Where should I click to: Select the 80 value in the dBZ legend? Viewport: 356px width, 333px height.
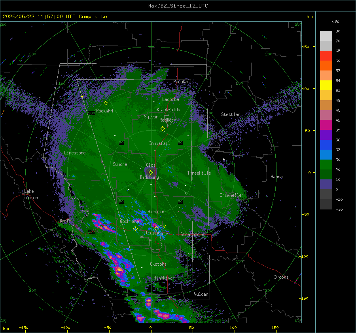coord(338,31)
